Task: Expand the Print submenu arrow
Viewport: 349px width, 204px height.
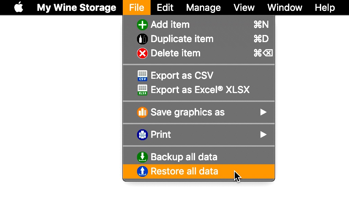Action: pos(263,134)
